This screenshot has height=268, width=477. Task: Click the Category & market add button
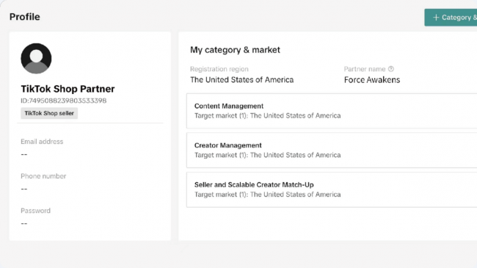tap(451, 18)
